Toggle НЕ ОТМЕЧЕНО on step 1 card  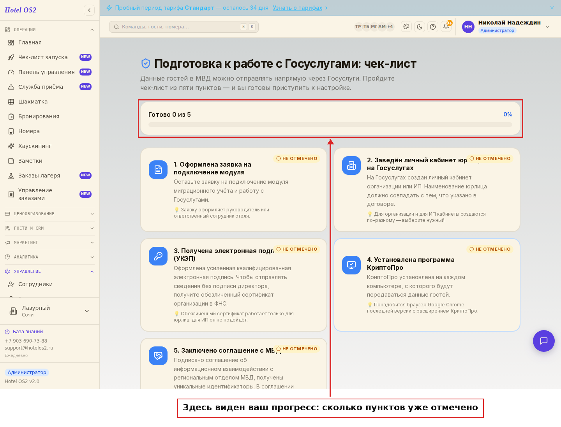point(297,158)
